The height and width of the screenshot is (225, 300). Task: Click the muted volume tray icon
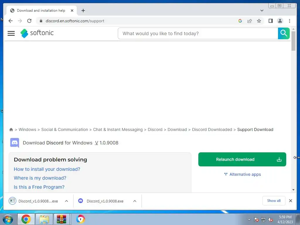[270, 219]
